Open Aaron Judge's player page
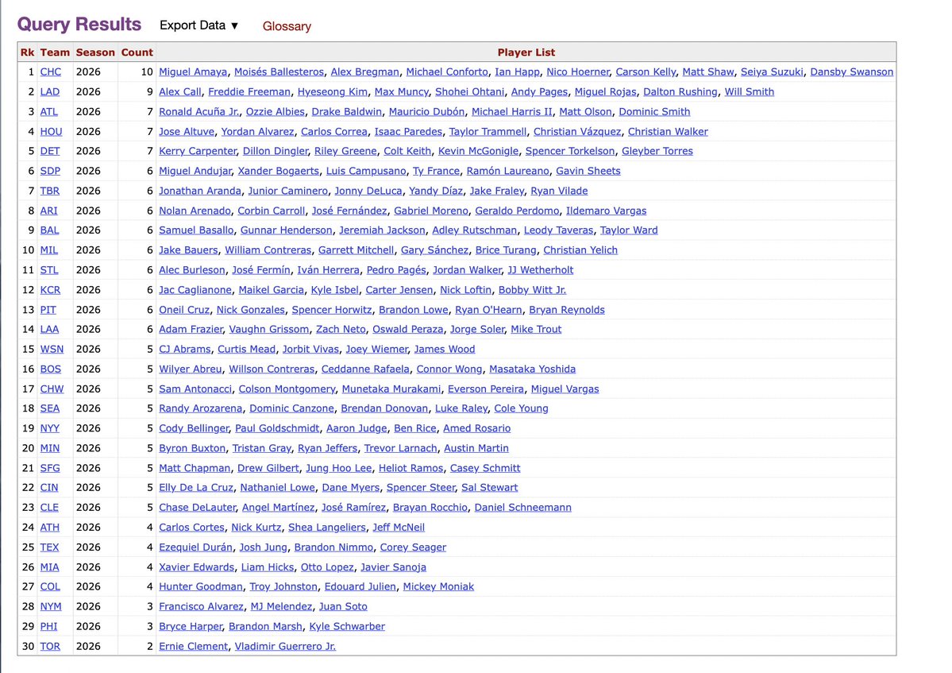Viewport: 952px width, 673px height. [x=357, y=428]
